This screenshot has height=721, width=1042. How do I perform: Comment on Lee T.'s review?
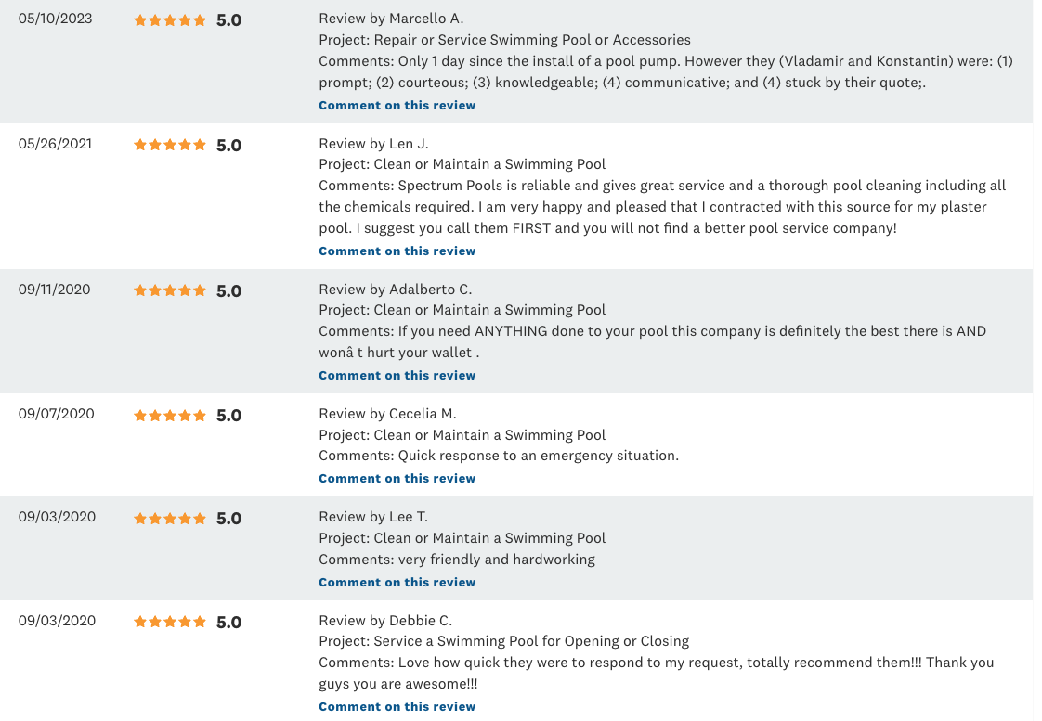(397, 582)
